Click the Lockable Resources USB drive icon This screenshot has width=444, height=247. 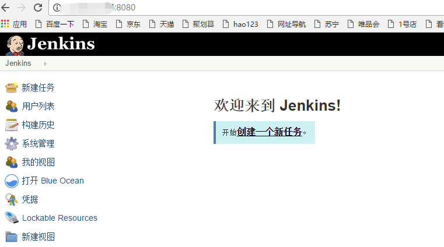click(x=12, y=218)
